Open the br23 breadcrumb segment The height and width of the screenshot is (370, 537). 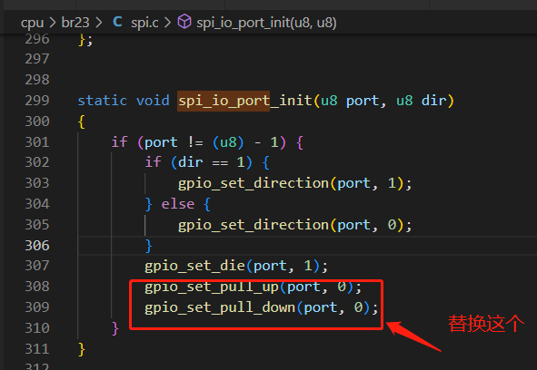coord(75,23)
